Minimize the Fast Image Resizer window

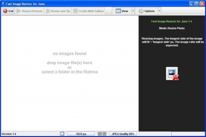192,4
